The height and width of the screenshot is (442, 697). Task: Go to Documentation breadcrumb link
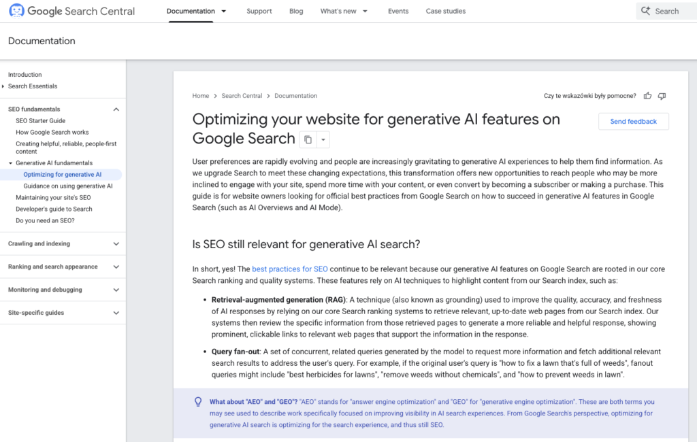[x=295, y=95]
